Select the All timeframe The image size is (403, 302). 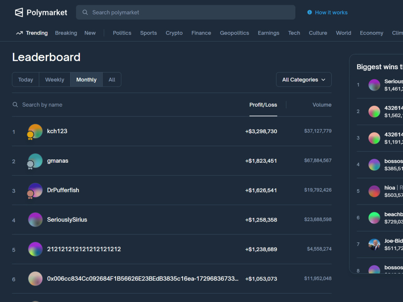click(x=112, y=80)
